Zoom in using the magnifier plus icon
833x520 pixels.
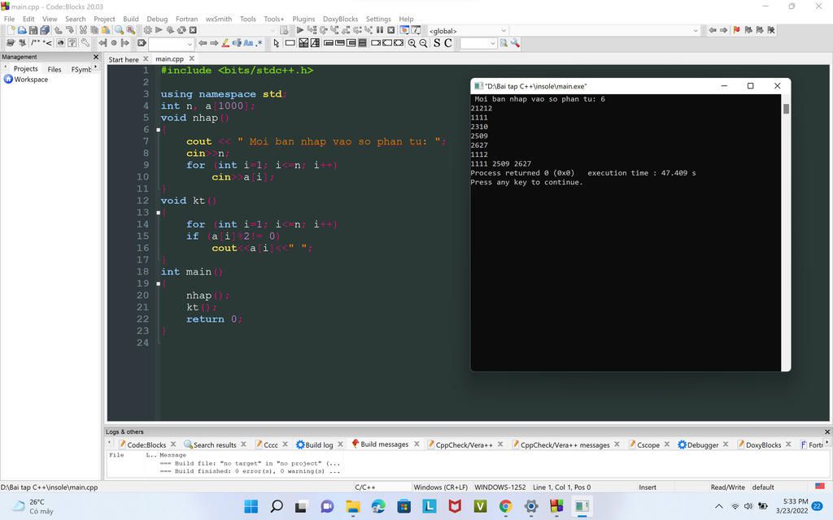[x=412, y=43]
